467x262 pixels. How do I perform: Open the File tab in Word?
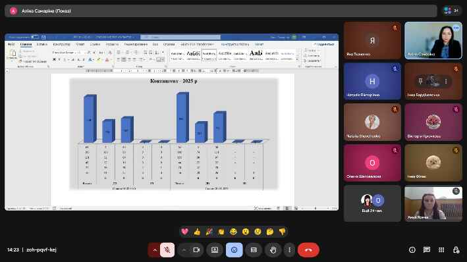(x=11, y=44)
